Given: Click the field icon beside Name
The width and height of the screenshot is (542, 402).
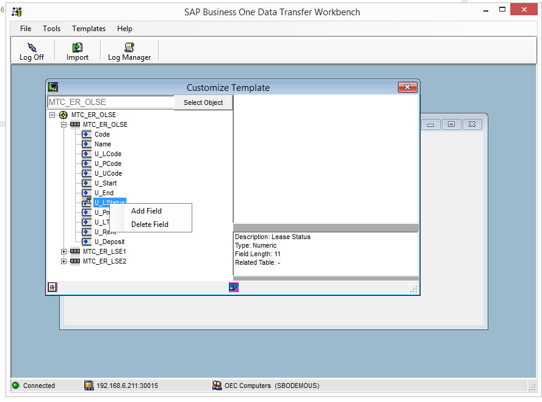Looking at the screenshot, I should pyautogui.click(x=87, y=144).
